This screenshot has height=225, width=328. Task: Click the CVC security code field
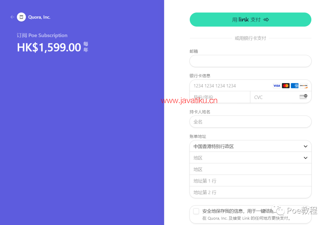[281, 97]
